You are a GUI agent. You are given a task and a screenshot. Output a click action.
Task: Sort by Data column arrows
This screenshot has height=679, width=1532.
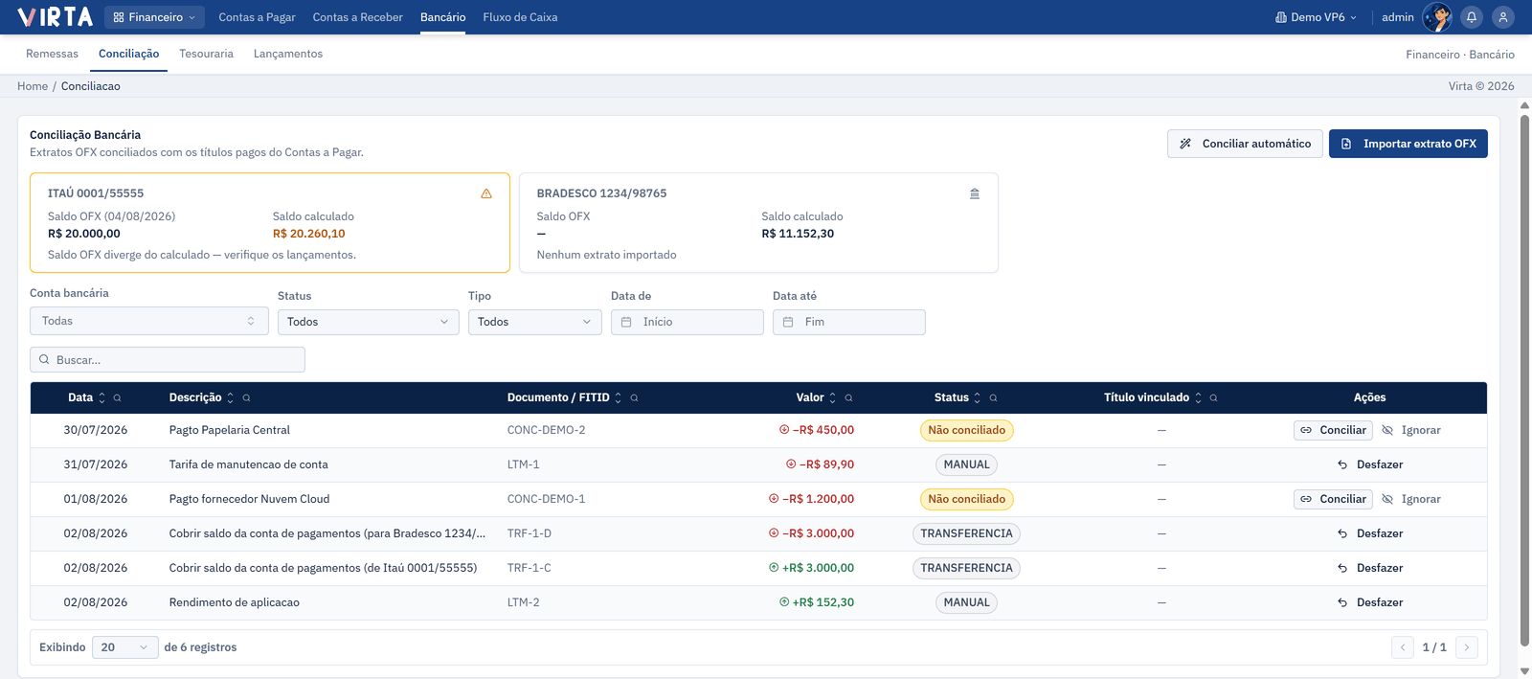click(102, 398)
